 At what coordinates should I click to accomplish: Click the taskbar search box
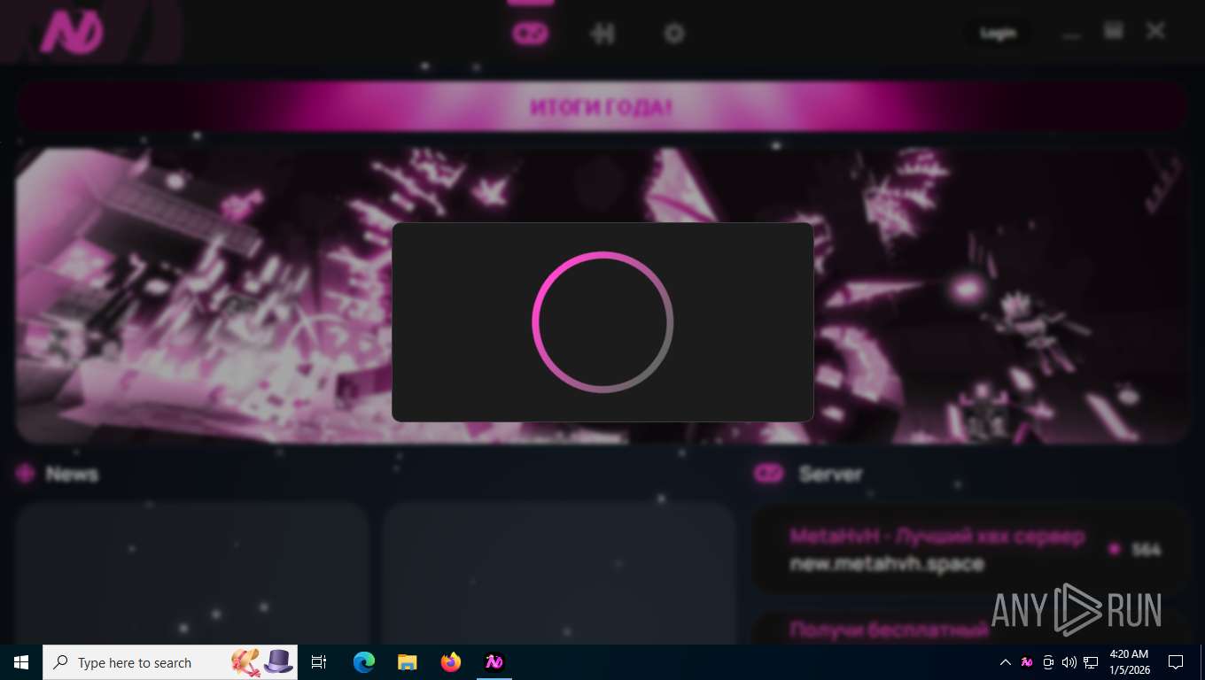[170, 662]
